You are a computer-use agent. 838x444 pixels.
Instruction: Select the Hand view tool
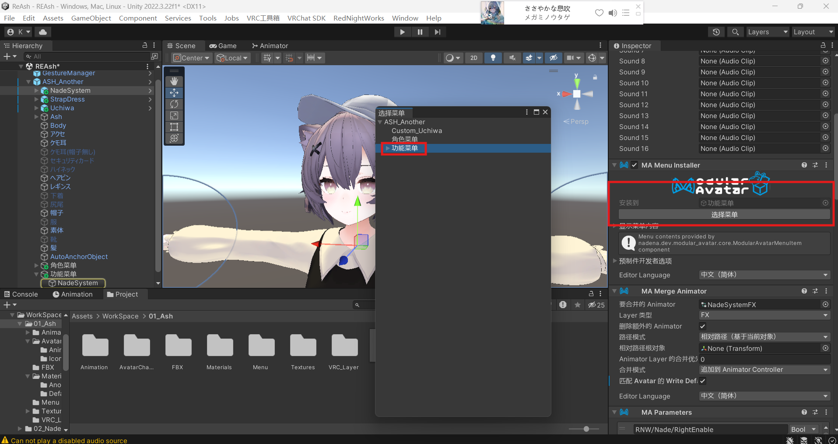point(174,81)
